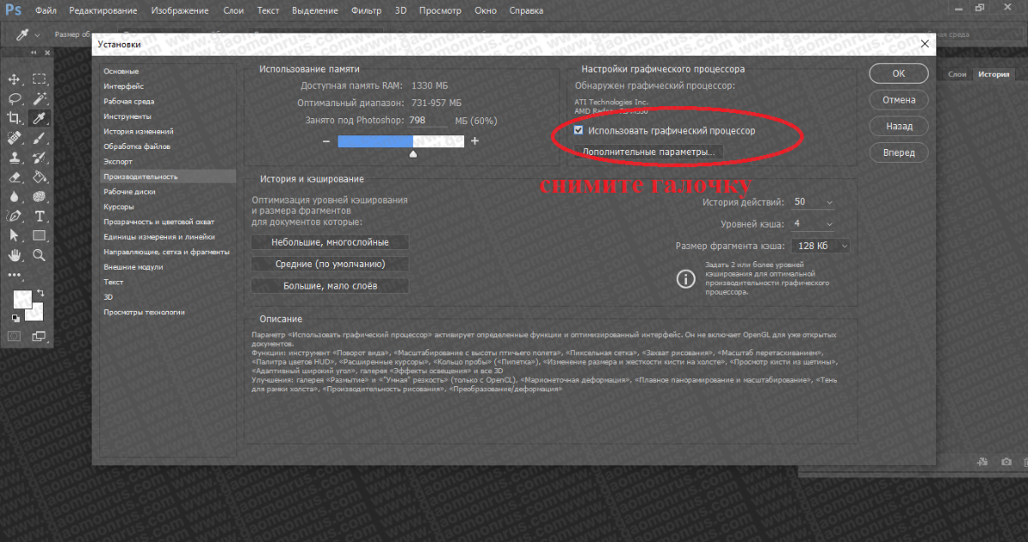This screenshot has height=542, width=1028.
Task: Click the Отмена button
Action: coord(898,100)
